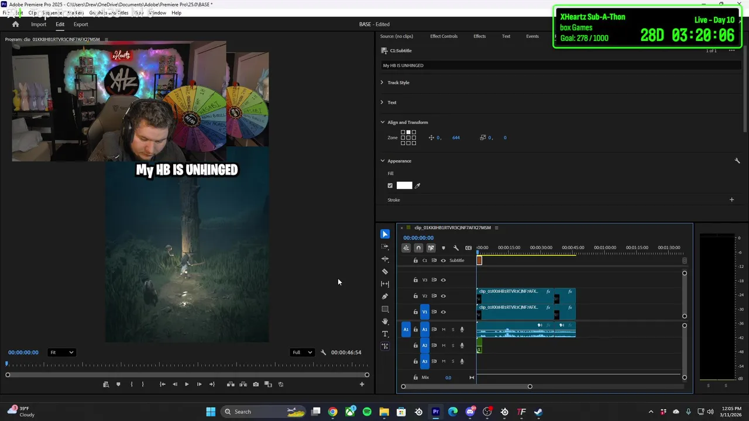Add marker in the timeline header
The image size is (749, 421).
coord(443,248)
